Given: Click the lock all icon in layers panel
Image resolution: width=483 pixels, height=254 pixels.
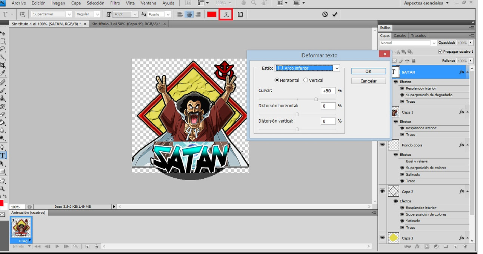Looking at the screenshot, I should tap(414, 61).
